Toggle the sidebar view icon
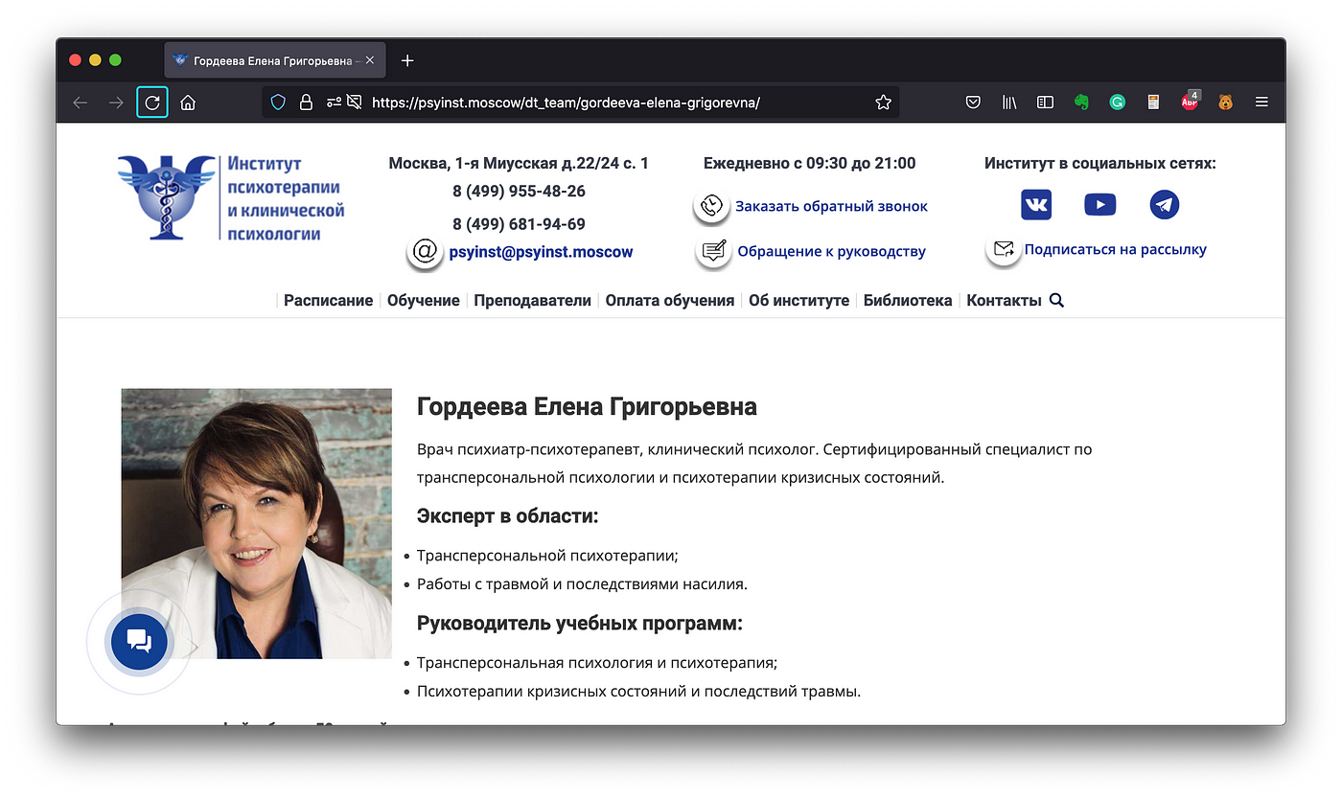 [1046, 103]
